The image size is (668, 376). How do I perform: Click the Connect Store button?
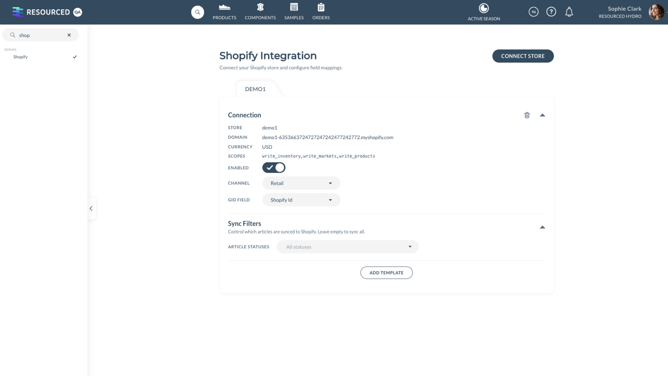523,56
